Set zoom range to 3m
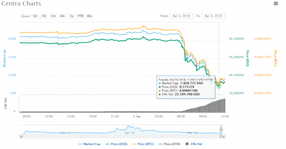Screen dimensions: 286x149 coord(62,16)
